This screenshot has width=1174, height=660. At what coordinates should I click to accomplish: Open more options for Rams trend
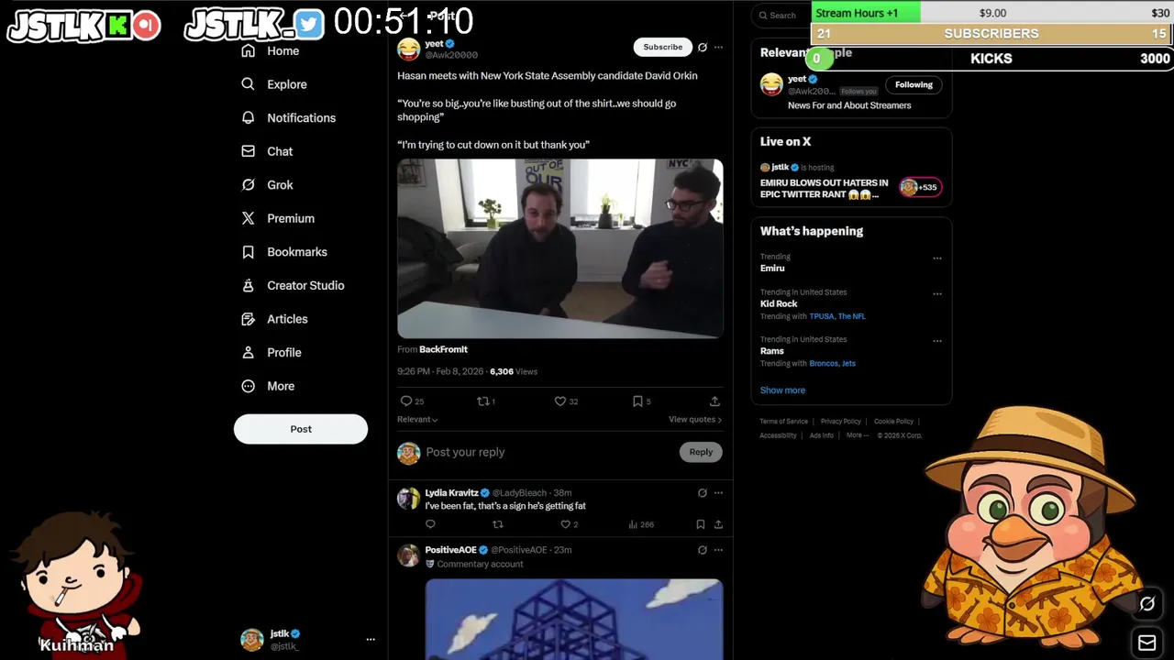tap(937, 341)
